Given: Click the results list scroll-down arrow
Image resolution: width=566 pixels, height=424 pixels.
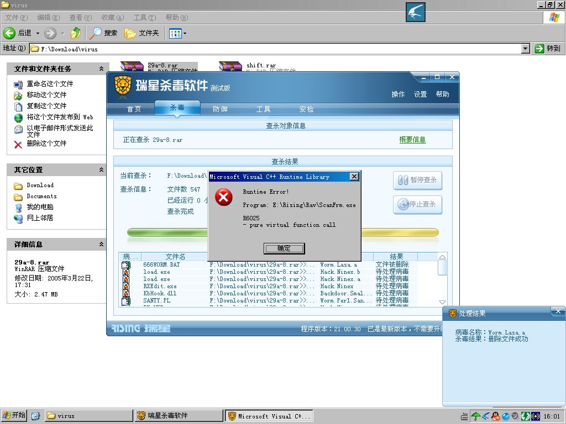Looking at the screenshot, I should point(442,302).
